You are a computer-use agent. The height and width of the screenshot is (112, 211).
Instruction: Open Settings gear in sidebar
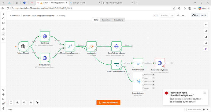(3, 109)
